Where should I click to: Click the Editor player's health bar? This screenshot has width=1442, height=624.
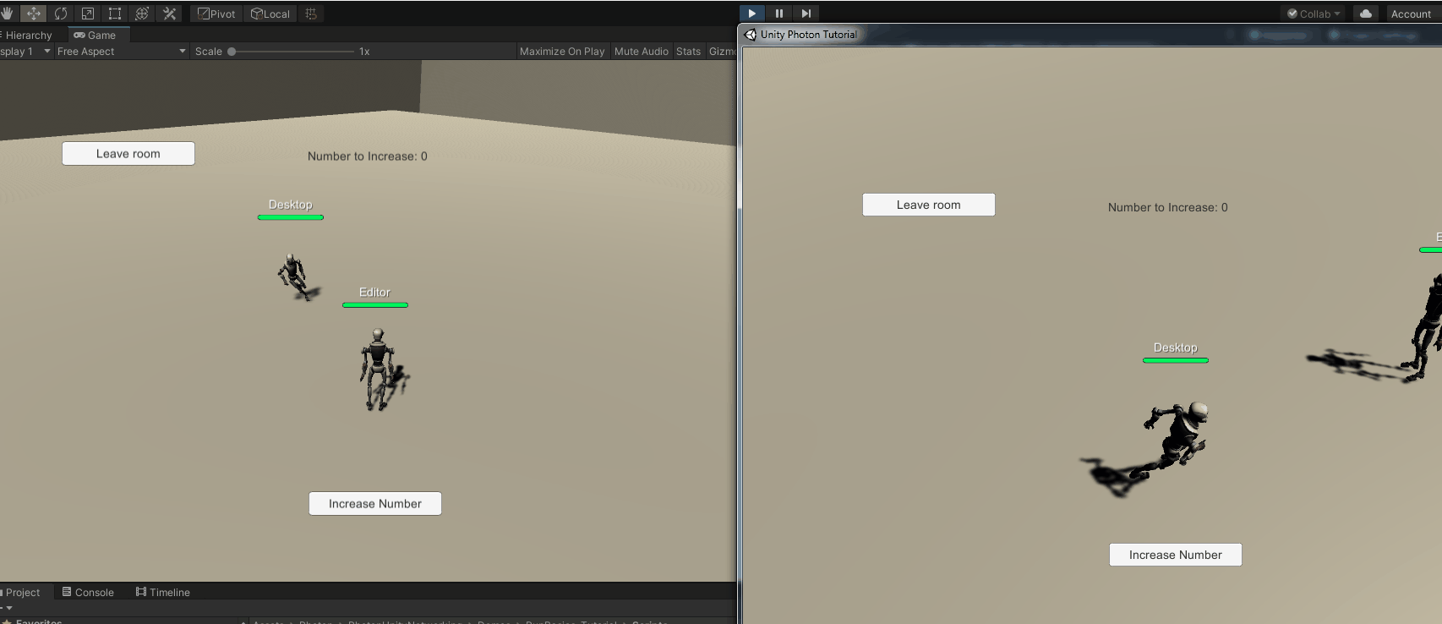coord(375,305)
